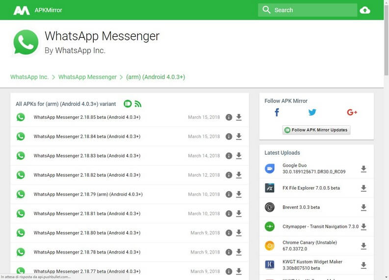Download WhatsApp Messenger 2.18.79 (arm)
The width and height of the screenshot is (389, 280).
tap(239, 195)
